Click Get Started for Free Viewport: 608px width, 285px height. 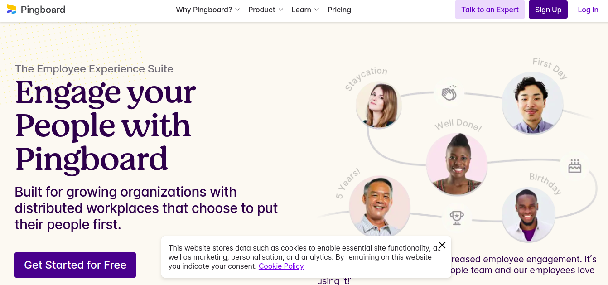point(75,265)
